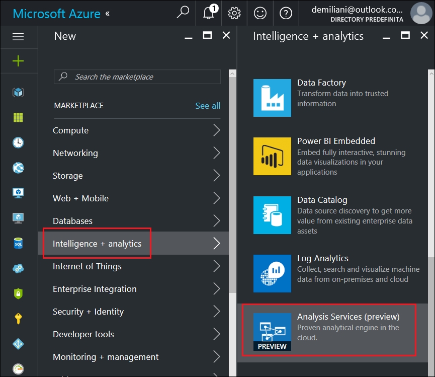
Task: Click the Data Catalog tile icon
Action: (x=272, y=215)
